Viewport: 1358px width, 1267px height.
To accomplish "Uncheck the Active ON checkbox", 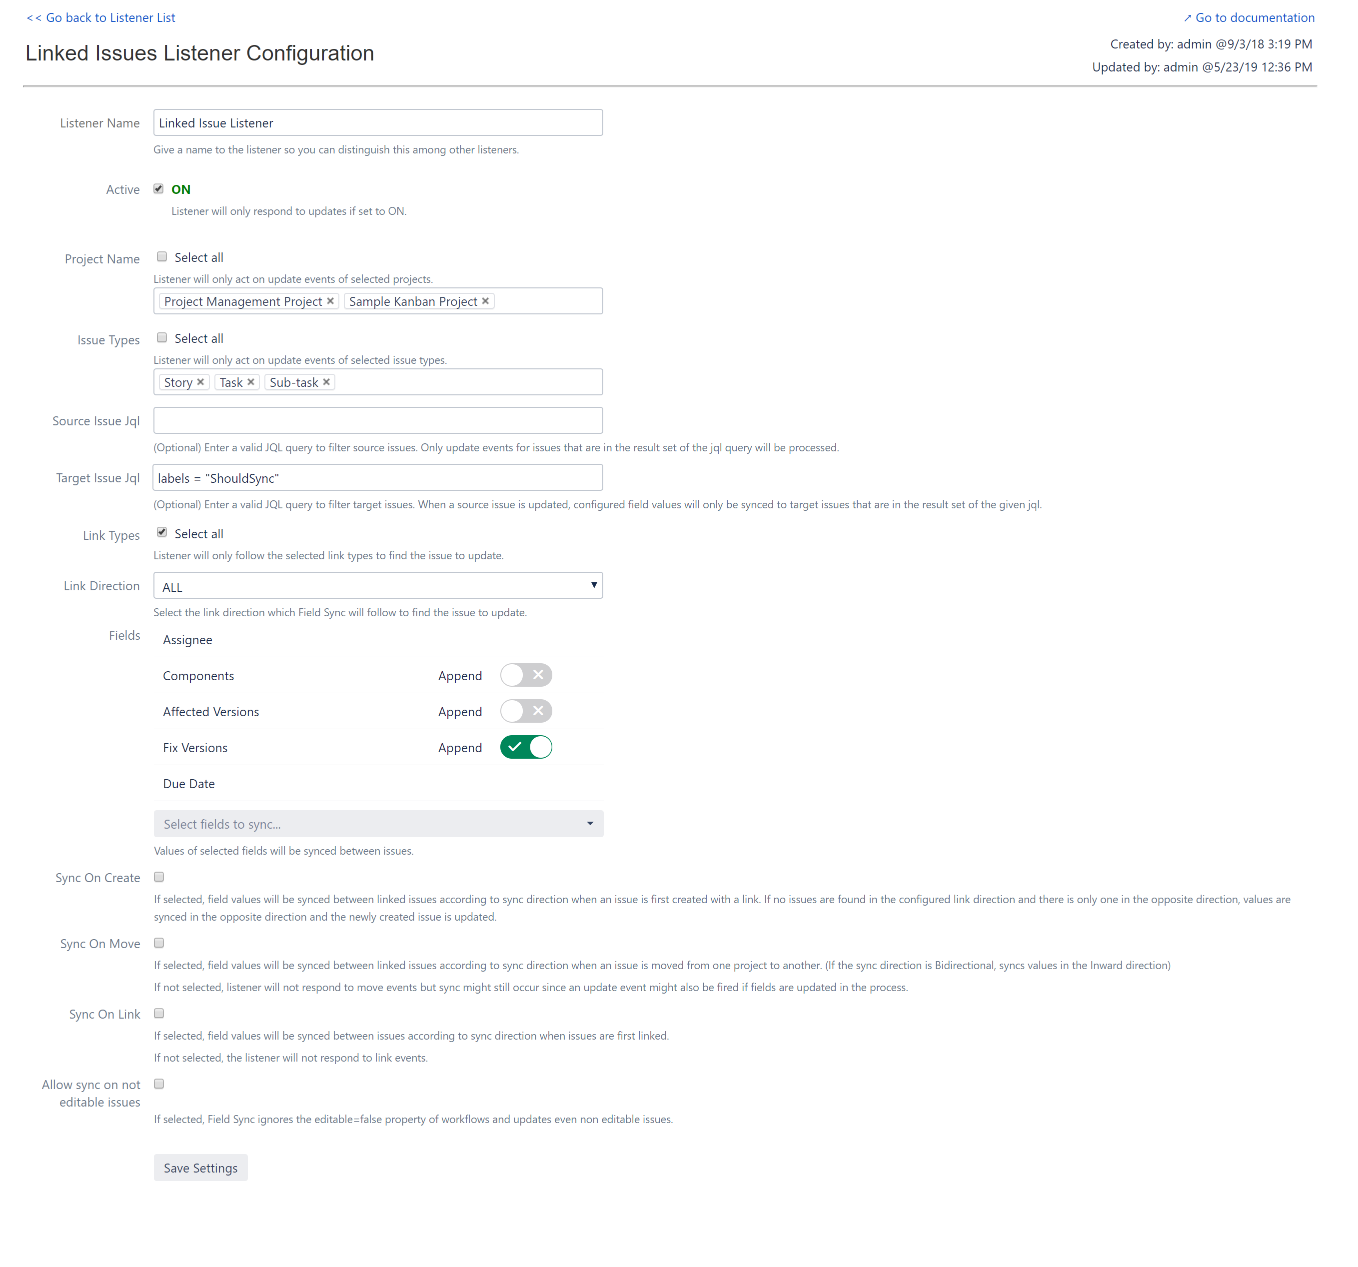I will pyautogui.click(x=158, y=188).
